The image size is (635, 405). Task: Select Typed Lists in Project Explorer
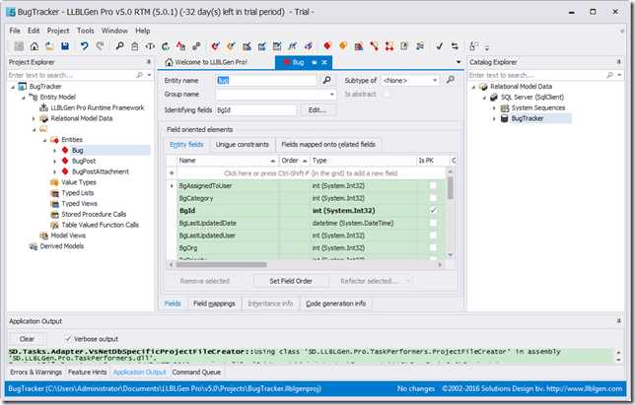(77, 193)
